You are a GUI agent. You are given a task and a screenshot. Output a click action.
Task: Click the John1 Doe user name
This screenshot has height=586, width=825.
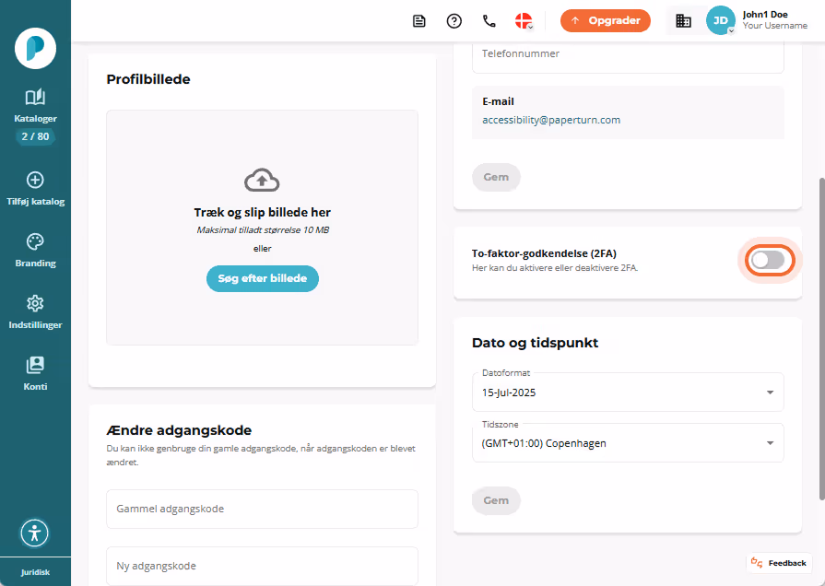coord(765,15)
